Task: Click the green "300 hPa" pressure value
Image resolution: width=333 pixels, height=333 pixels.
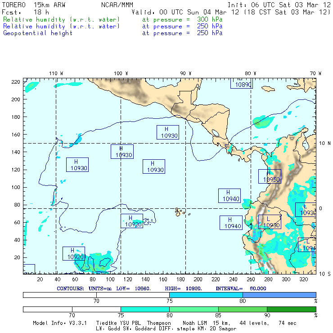Action: [210, 19]
